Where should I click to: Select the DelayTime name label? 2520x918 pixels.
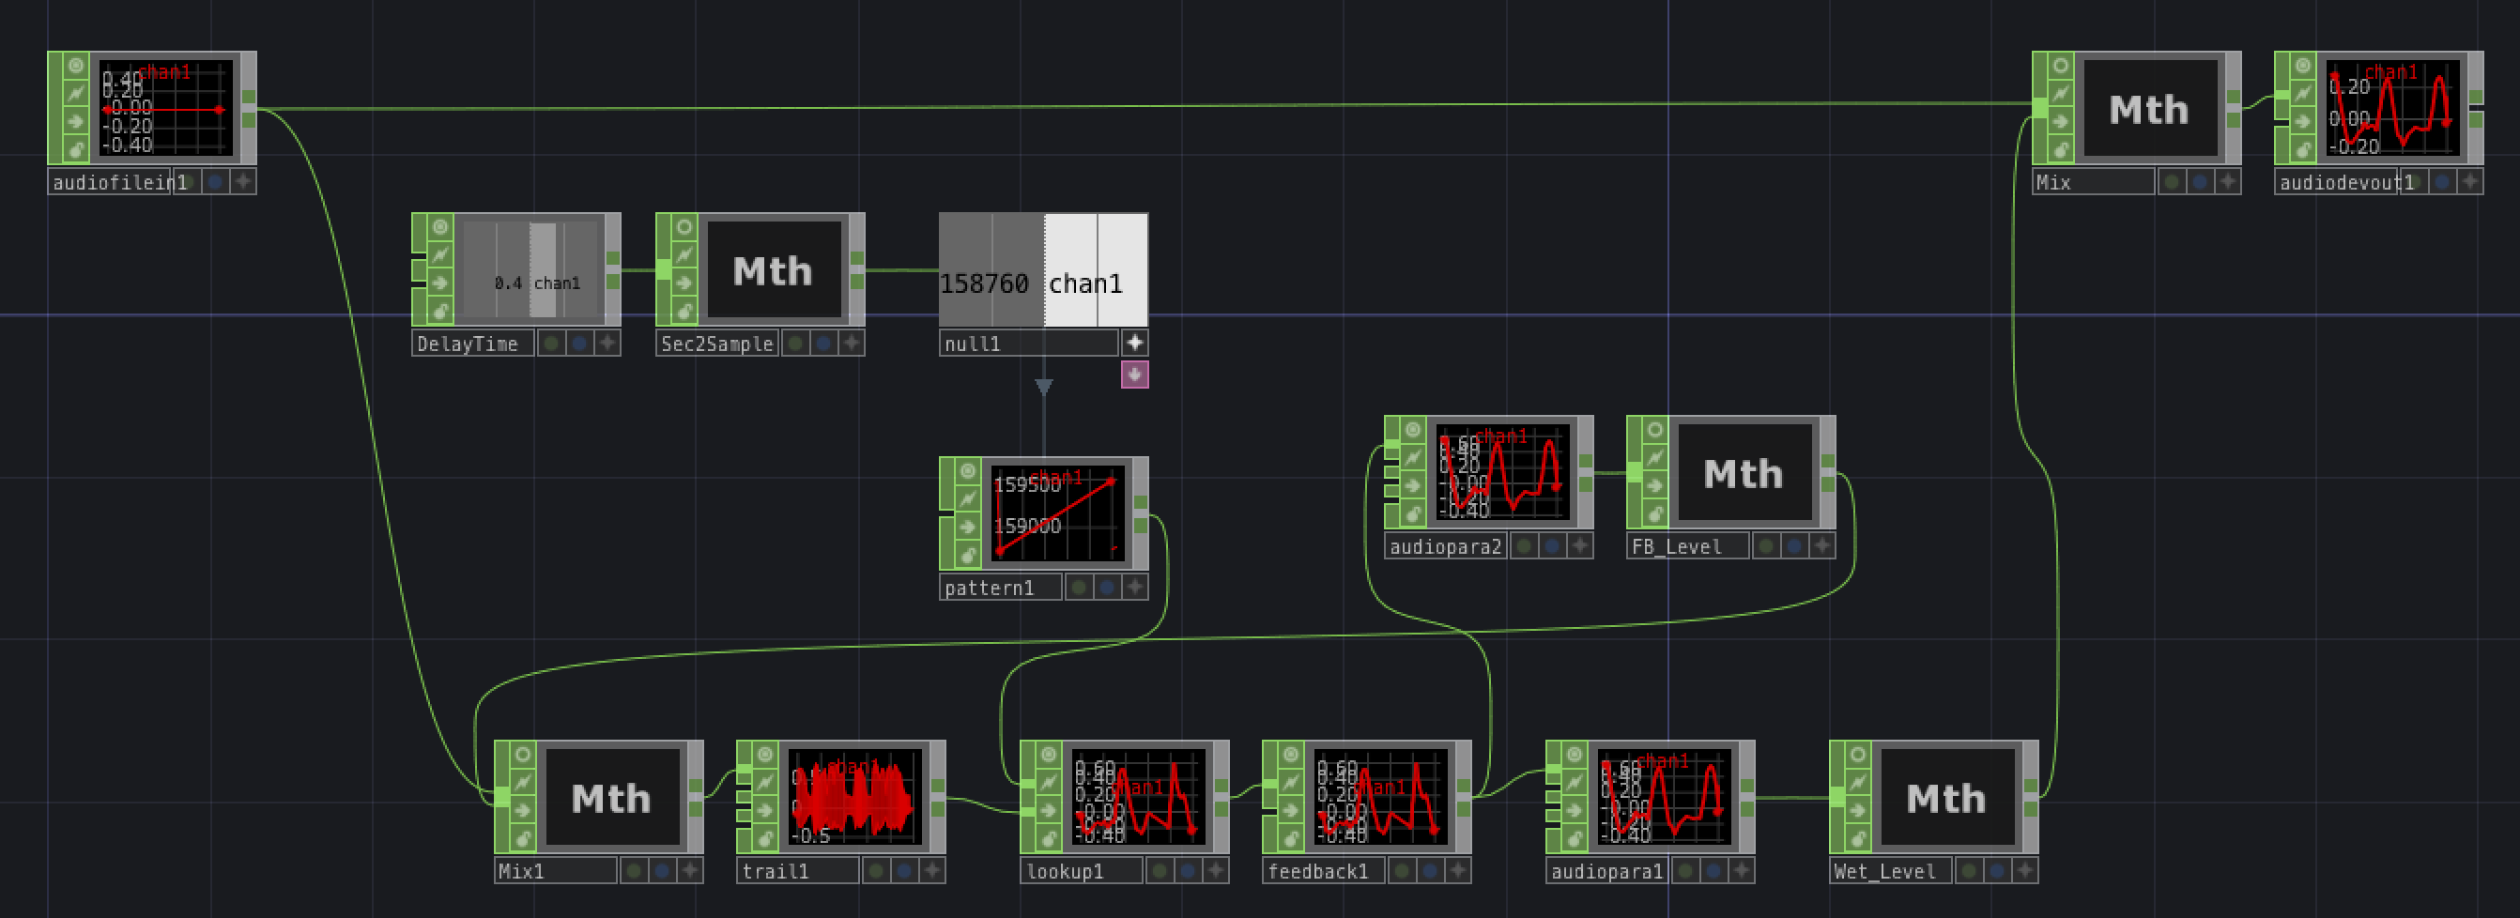(473, 344)
